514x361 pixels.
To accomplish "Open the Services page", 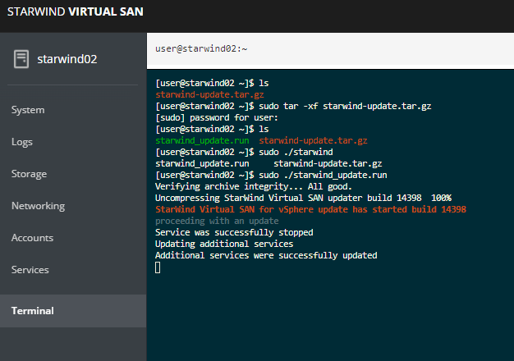I will click(x=30, y=270).
